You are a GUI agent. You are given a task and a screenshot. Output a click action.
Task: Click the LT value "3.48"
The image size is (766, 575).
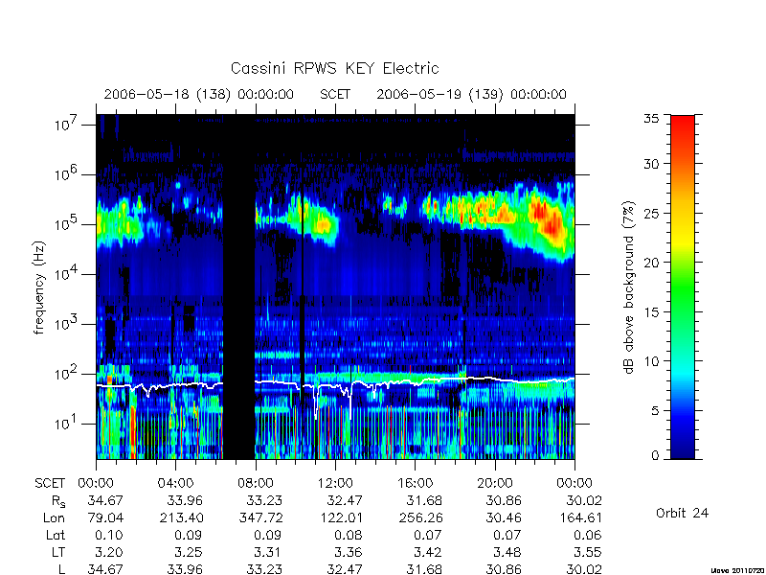(x=508, y=553)
